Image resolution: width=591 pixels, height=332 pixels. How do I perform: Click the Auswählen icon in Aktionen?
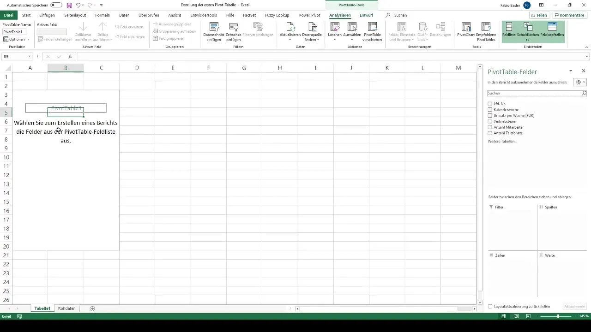pyautogui.click(x=352, y=27)
